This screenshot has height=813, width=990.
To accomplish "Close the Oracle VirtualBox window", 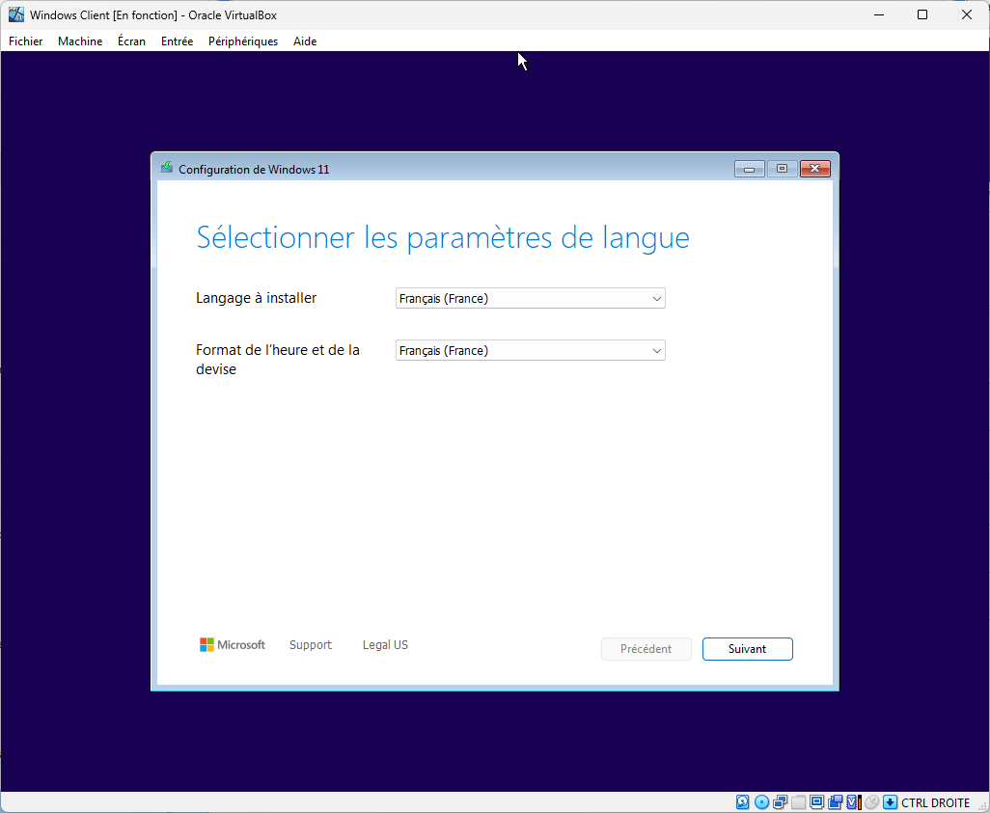I will (x=967, y=14).
